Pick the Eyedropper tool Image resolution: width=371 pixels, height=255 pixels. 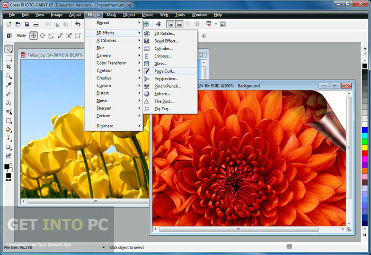coord(8,85)
